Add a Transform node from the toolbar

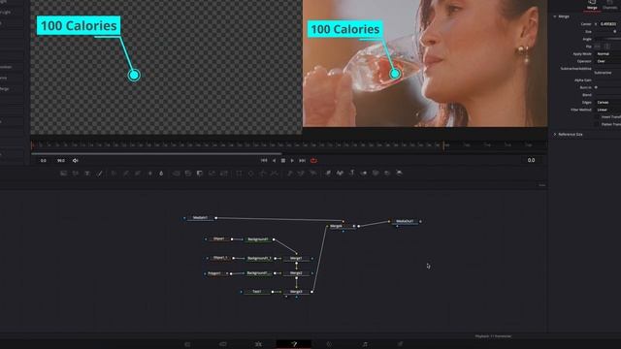pyautogui.click(x=224, y=174)
